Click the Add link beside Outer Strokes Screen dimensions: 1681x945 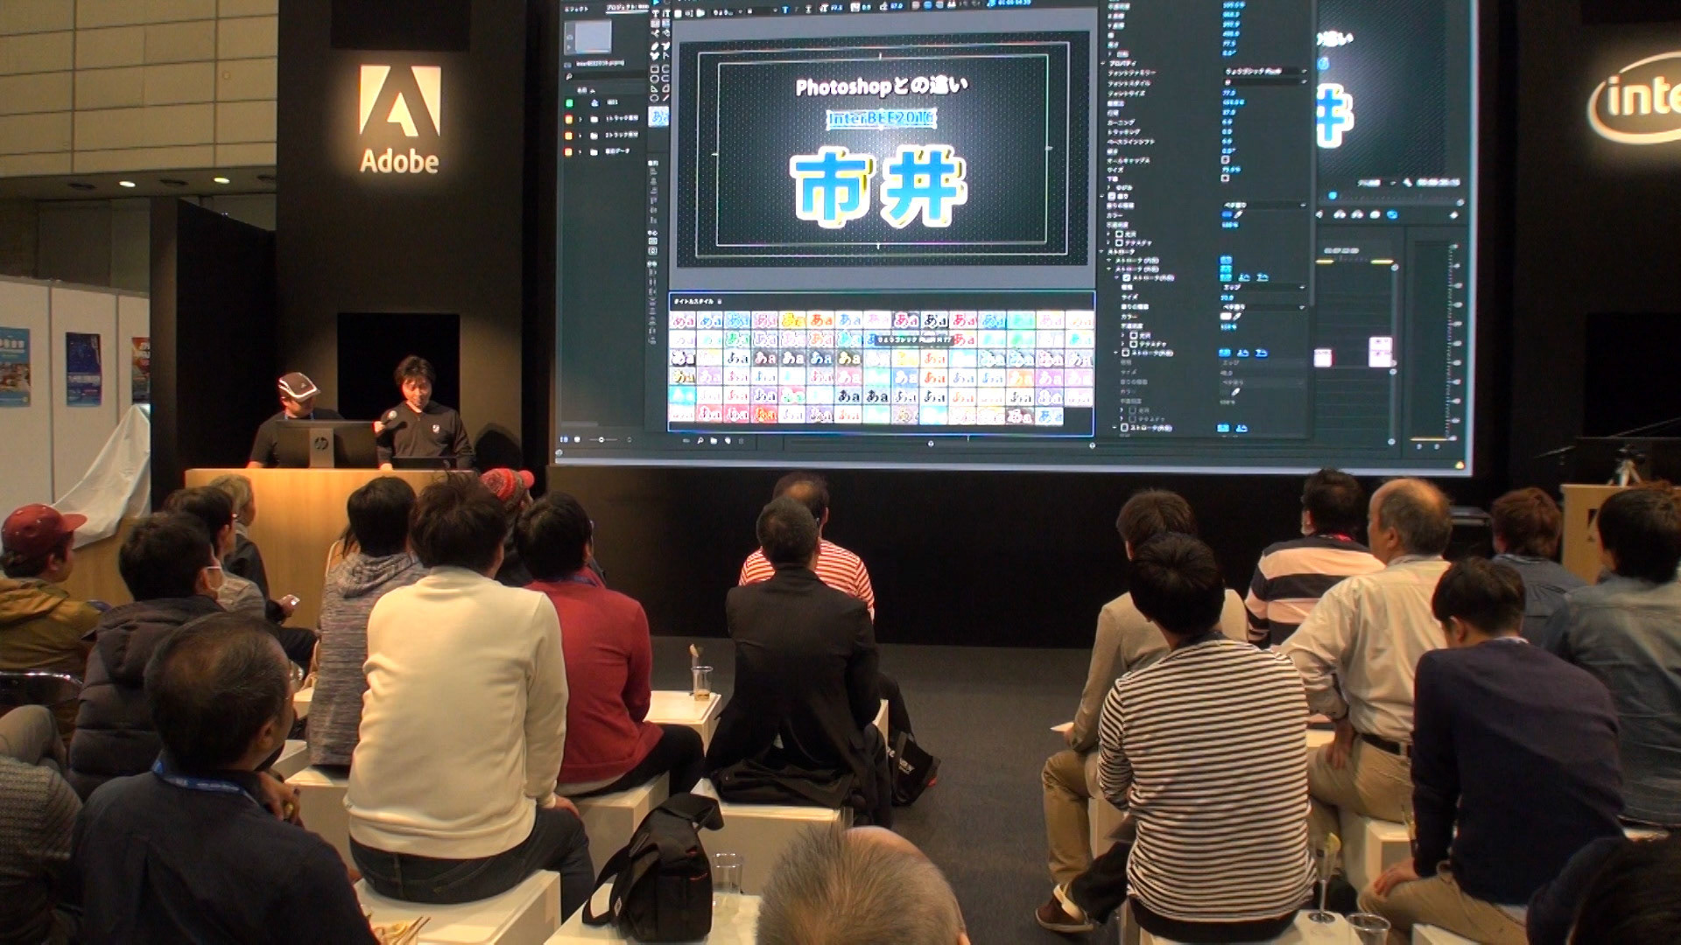click(x=1226, y=269)
